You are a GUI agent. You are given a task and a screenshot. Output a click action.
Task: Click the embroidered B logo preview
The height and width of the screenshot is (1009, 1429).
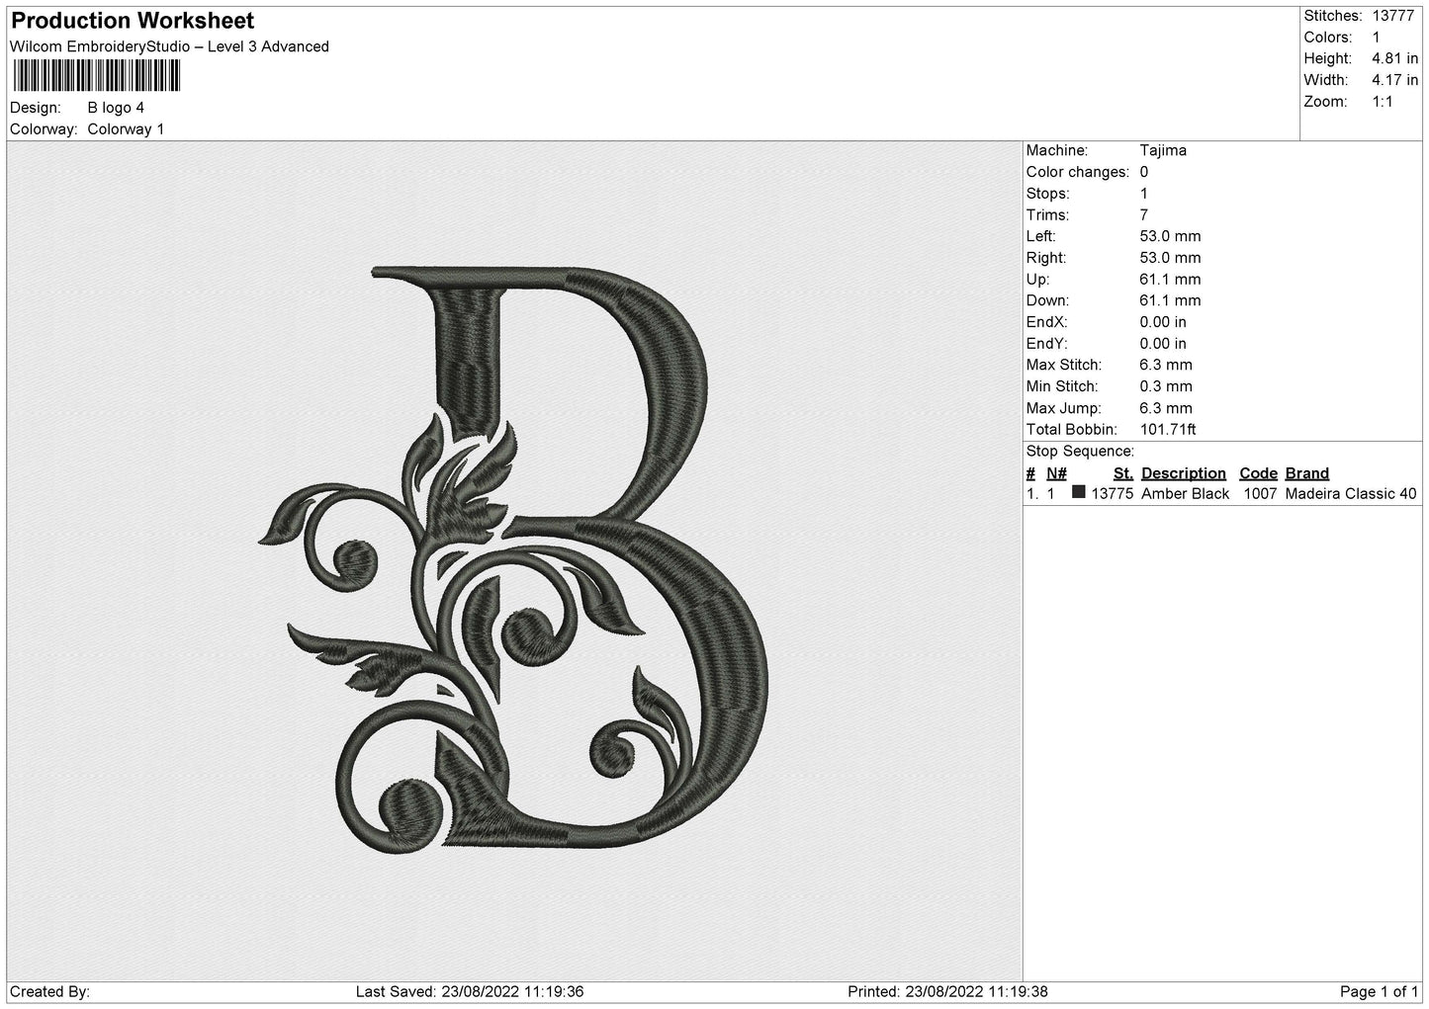[x=513, y=560]
